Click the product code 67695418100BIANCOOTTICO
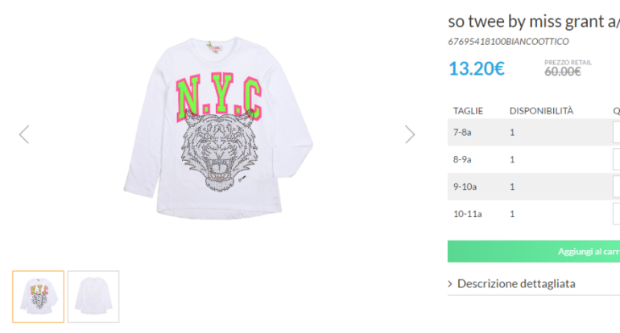This screenshot has width=620, height=333. tap(508, 42)
